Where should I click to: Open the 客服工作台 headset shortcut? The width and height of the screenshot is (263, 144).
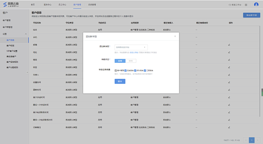coord(235,5)
